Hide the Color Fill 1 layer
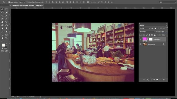 pos(140,39)
